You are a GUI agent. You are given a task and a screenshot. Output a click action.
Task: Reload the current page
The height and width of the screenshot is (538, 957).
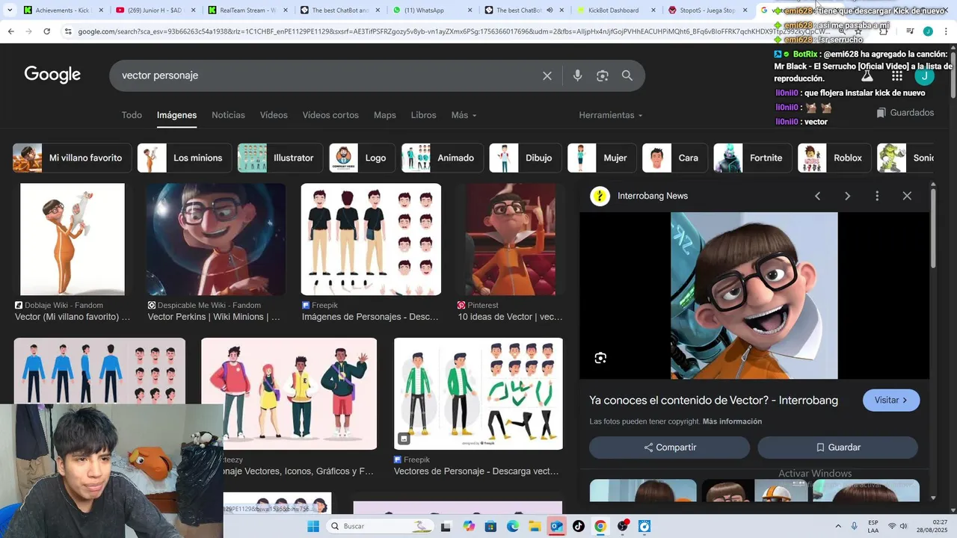pos(46,31)
